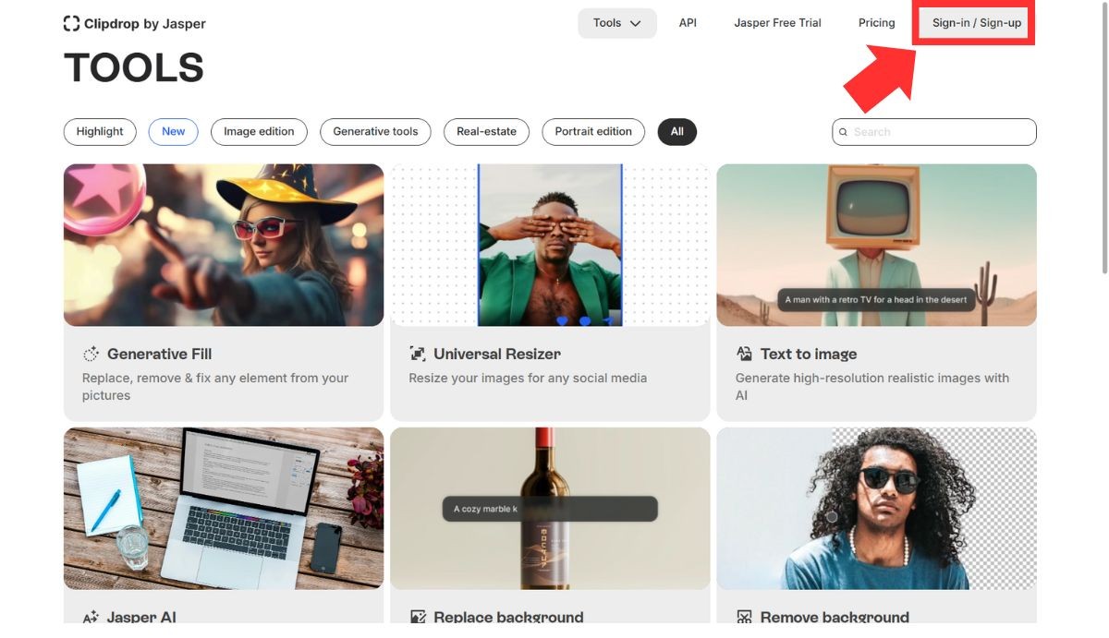
Task: Click the Universal Resizer title
Action: pos(497,354)
